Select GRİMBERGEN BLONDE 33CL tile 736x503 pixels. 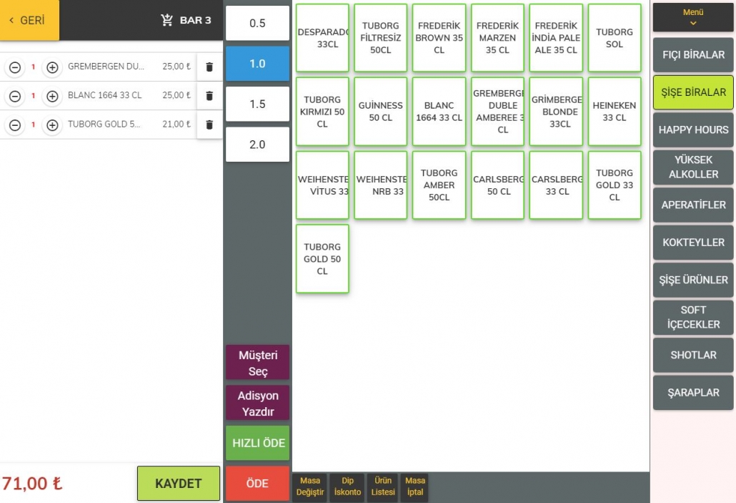pyautogui.click(x=556, y=112)
